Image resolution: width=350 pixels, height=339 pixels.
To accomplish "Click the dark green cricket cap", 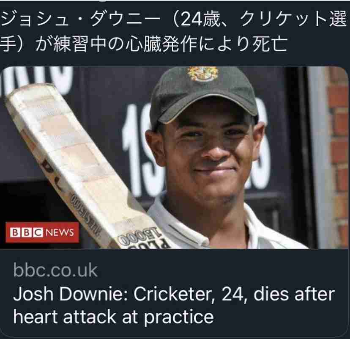I will pyautogui.click(x=203, y=96).
